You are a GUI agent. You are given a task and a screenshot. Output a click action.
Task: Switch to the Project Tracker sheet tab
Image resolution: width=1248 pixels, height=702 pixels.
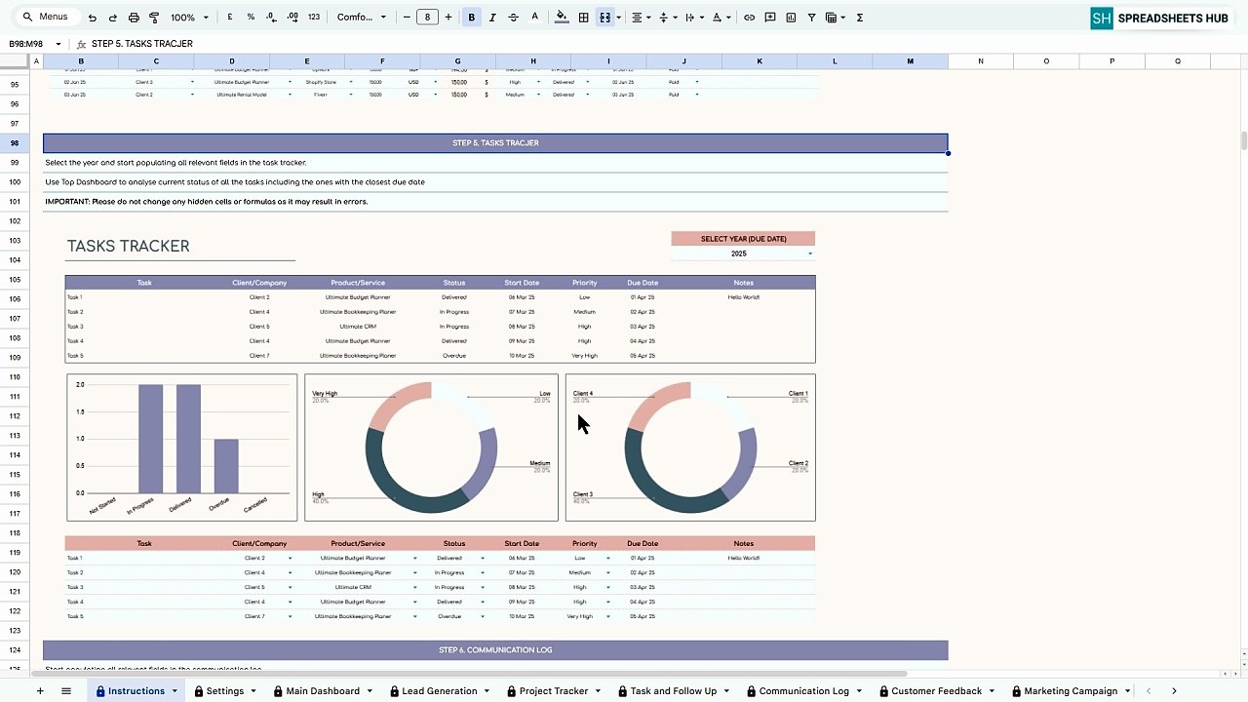(x=553, y=691)
